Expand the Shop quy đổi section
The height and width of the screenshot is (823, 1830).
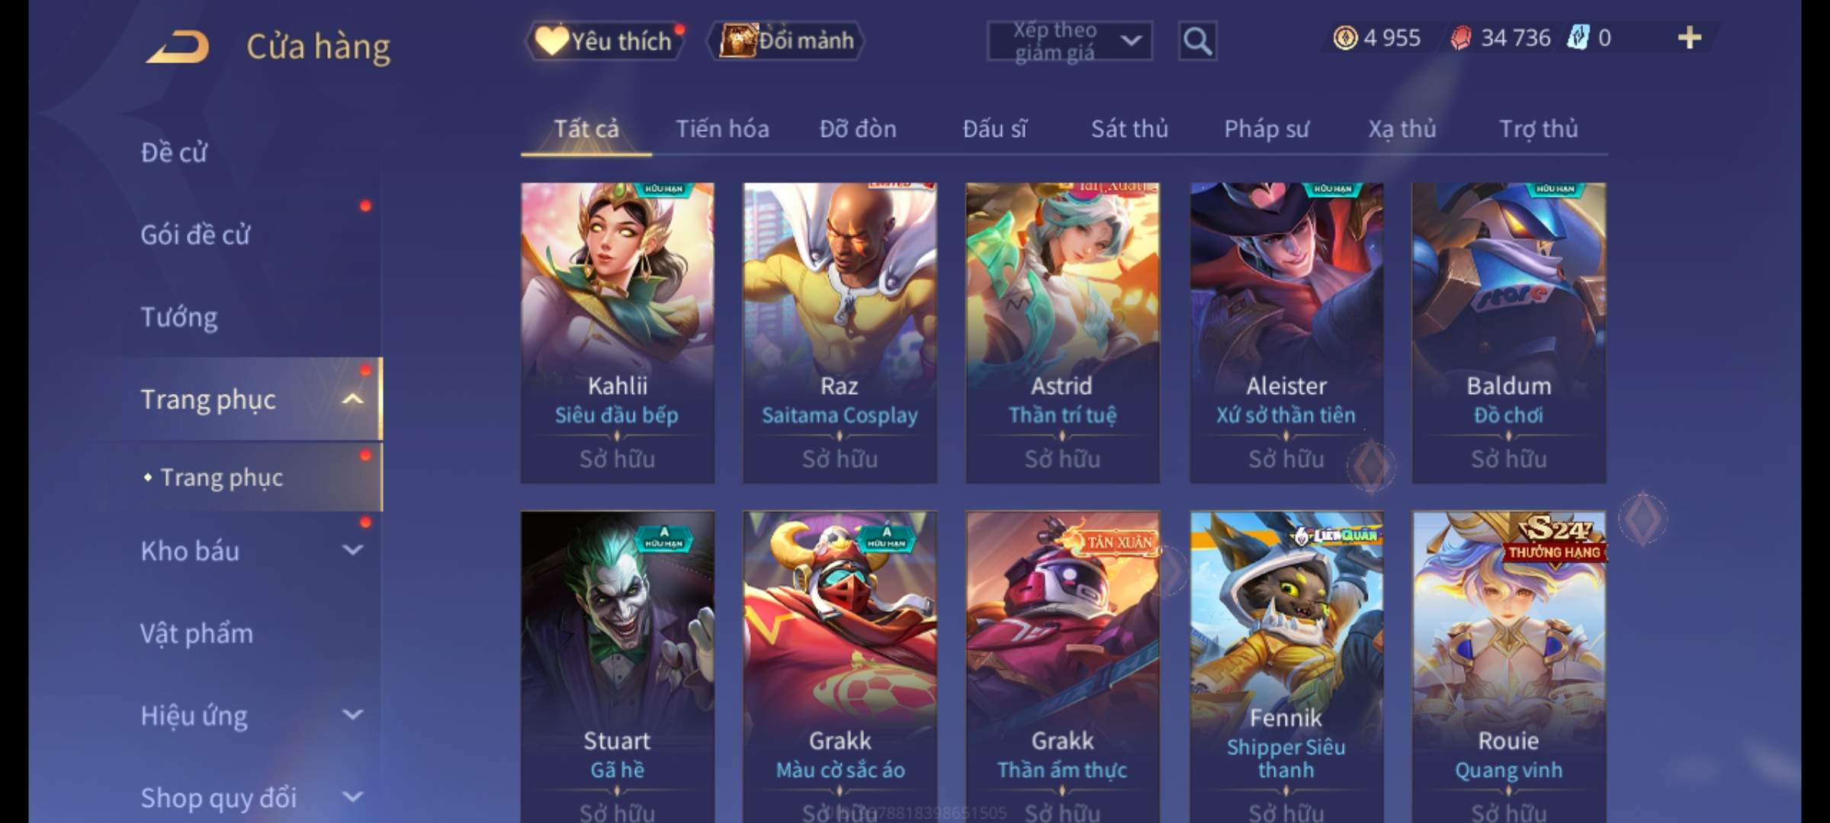pos(352,797)
